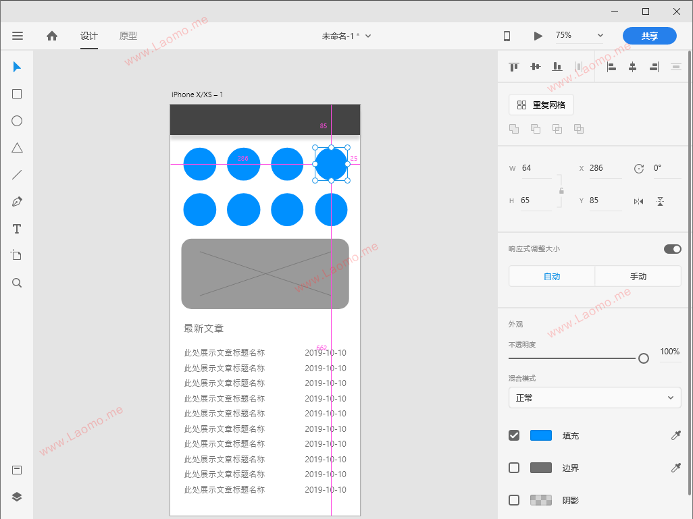
Task: Open the Layers panel icon
Action: (x=17, y=497)
